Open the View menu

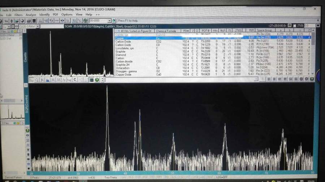point(79,15)
